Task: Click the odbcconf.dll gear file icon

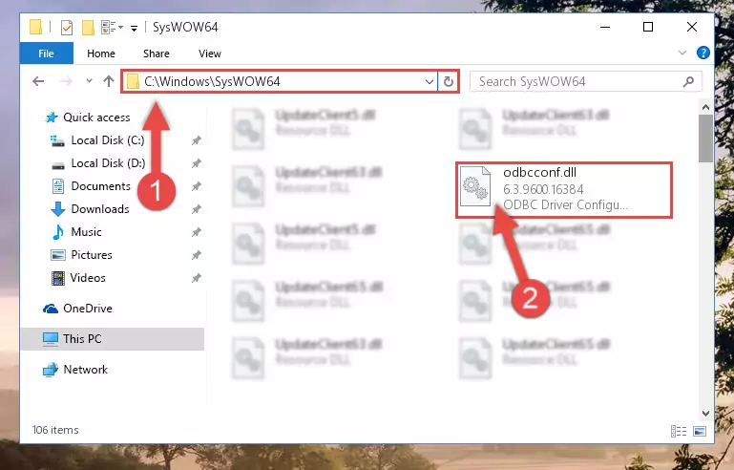Action: tap(475, 186)
